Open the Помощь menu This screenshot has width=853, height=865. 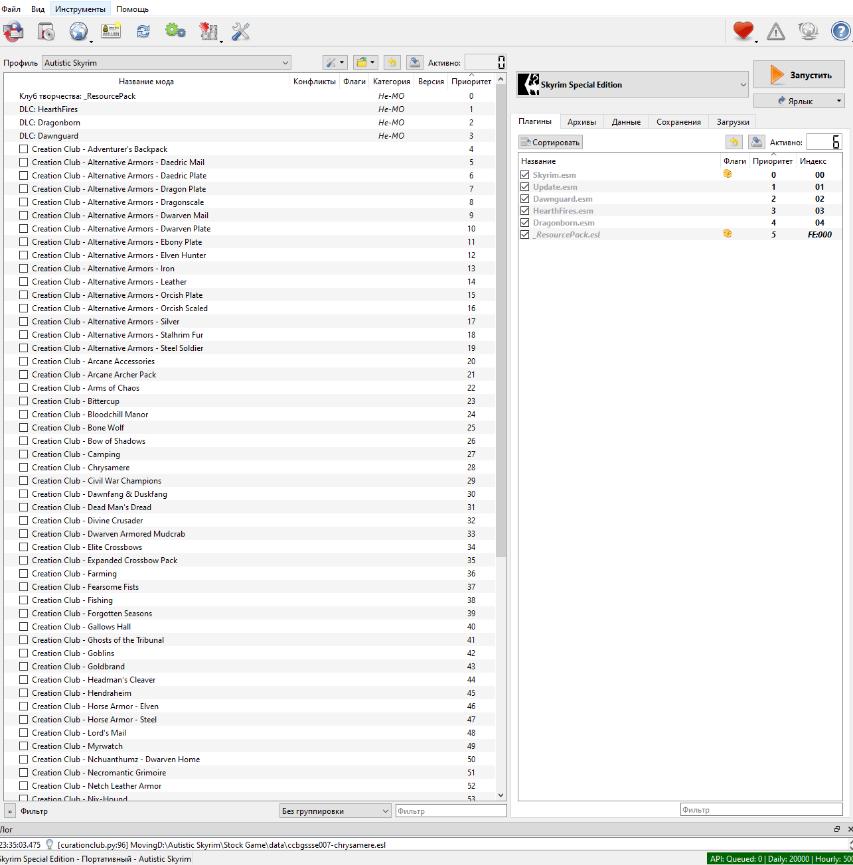pyautogui.click(x=132, y=9)
